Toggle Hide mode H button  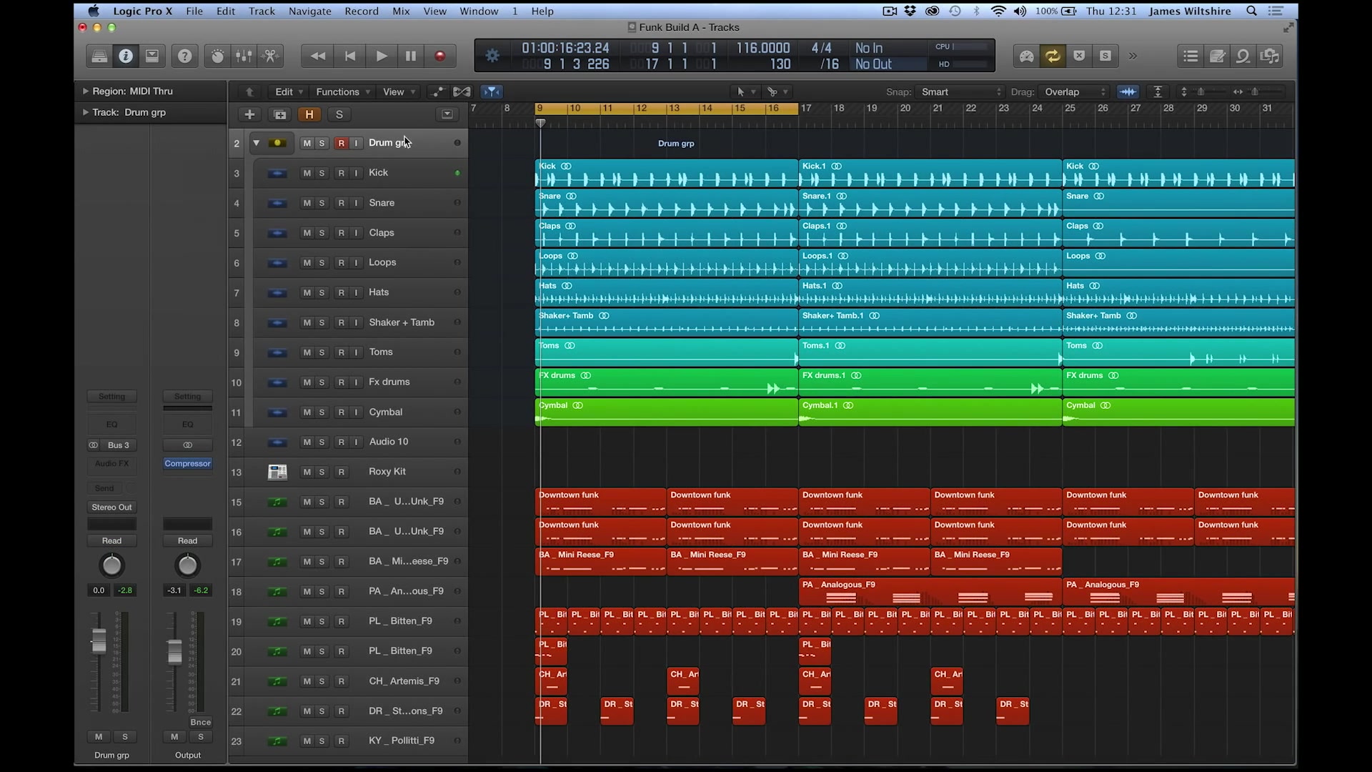309,114
